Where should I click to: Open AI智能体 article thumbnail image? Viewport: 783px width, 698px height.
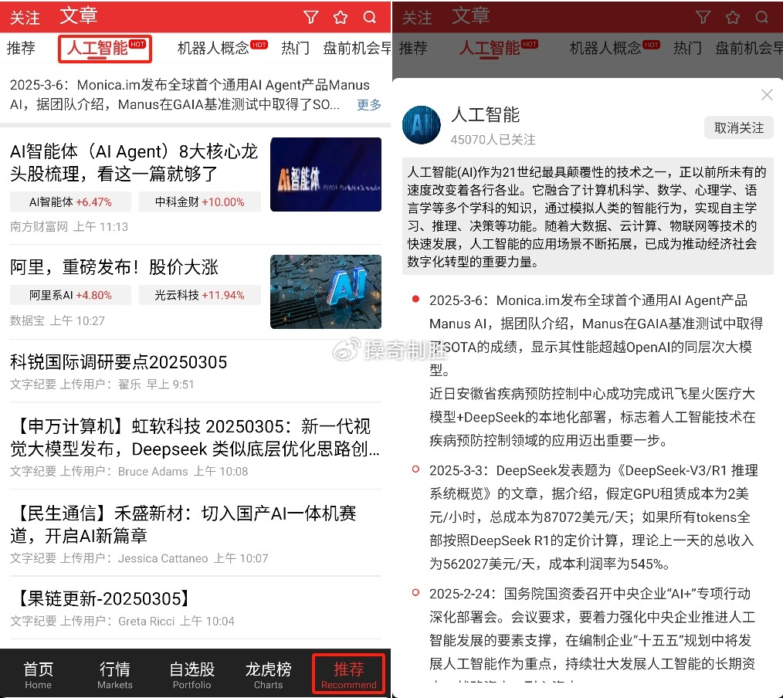(326, 174)
